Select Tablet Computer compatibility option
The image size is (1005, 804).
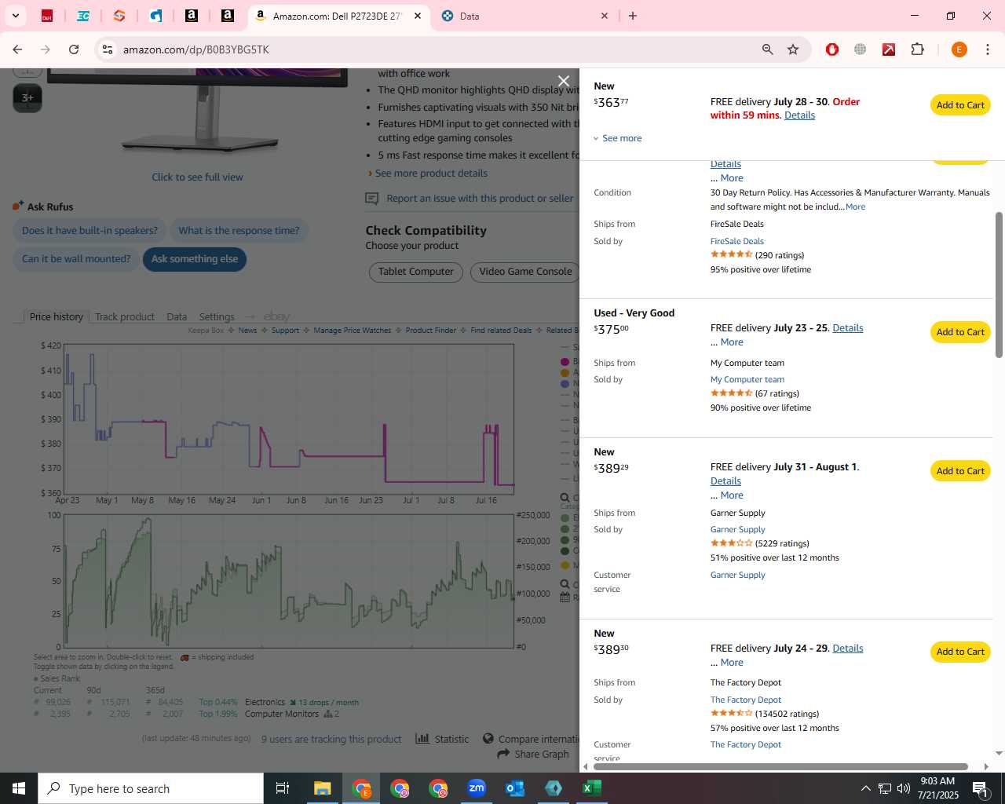415,272
